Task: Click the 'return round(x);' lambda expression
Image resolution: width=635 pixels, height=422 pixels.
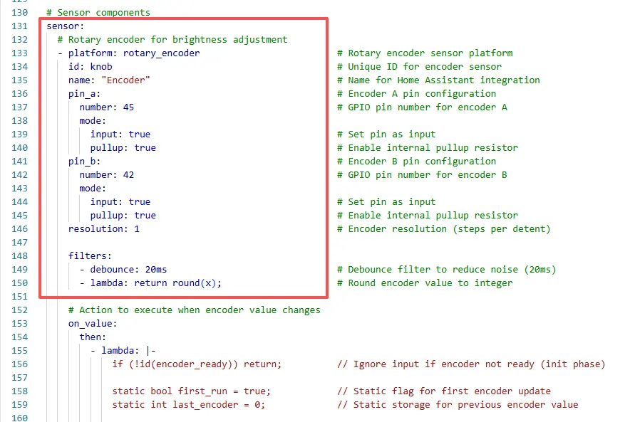Action: [183, 283]
